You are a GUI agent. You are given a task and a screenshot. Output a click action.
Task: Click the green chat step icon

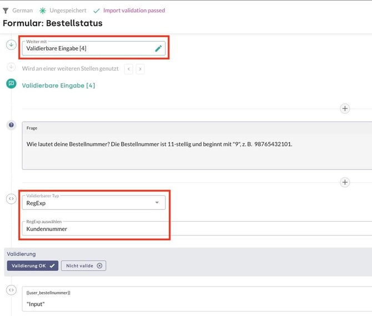[11, 84]
